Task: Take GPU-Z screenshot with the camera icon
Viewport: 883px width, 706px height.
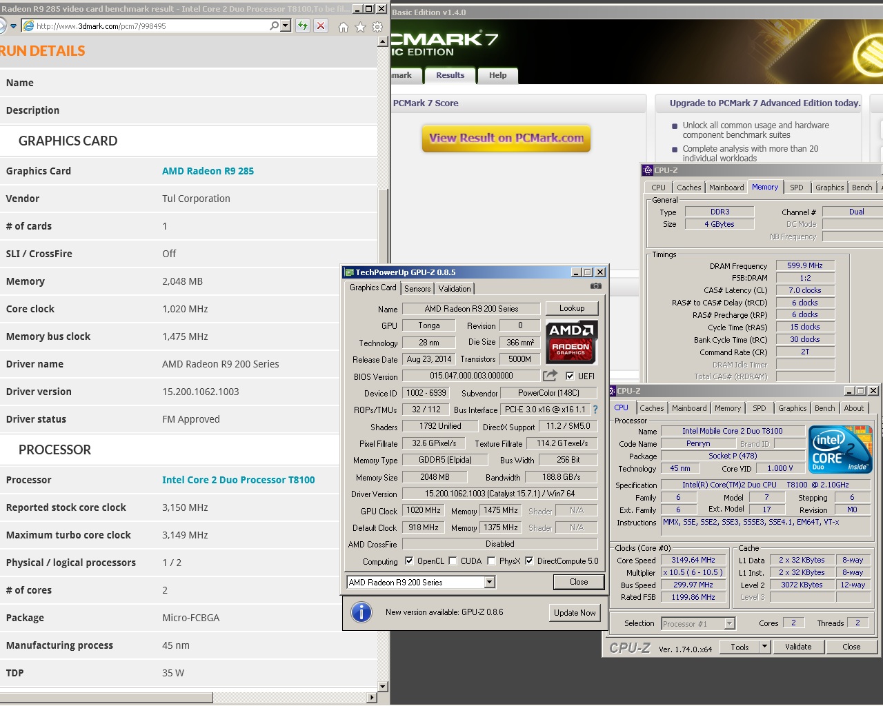Action: 596,285
